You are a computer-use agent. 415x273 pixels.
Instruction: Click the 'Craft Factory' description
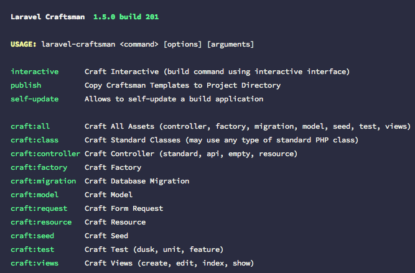(x=113, y=167)
